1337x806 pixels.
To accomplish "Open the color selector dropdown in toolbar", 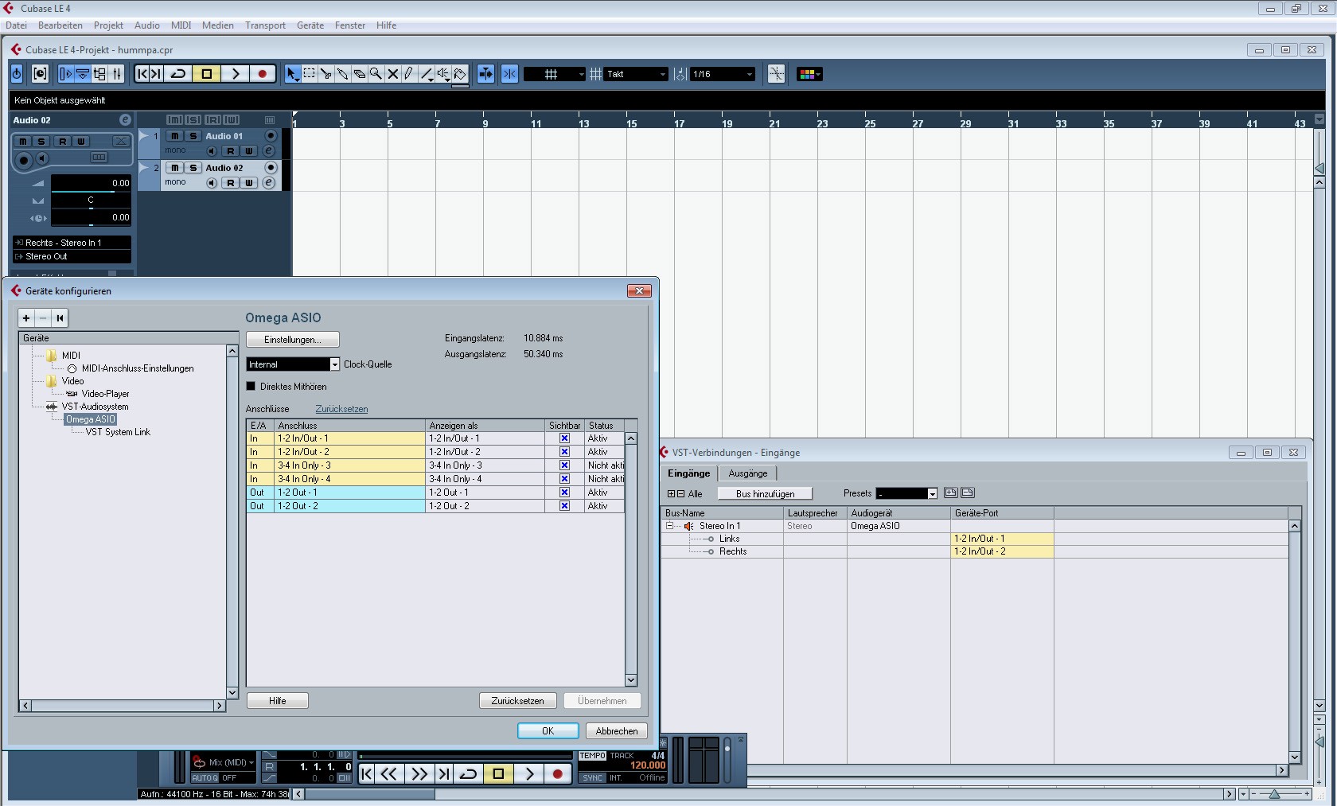I will (809, 74).
